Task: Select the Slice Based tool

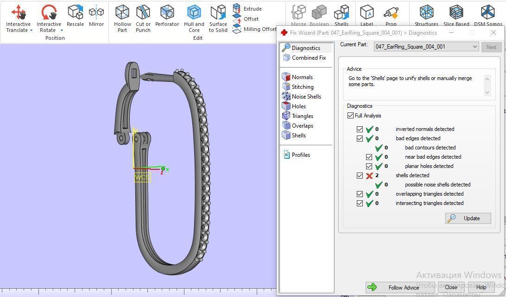Action: click(x=456, y=15)
